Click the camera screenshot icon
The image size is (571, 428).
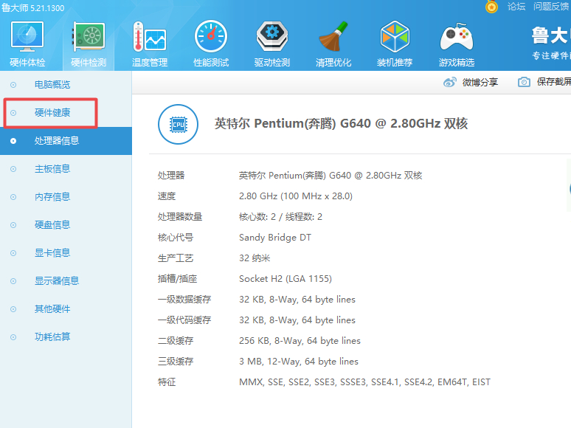(x=524, y=82)
